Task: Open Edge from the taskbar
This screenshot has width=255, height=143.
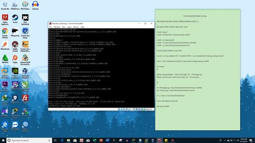Action: pyautogui.click(x=62, y=140)
